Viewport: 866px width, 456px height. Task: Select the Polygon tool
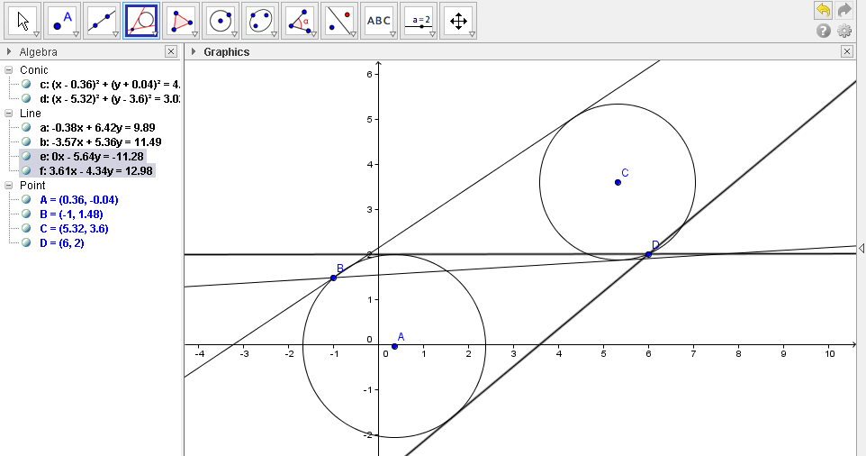(x=181, y=21)
